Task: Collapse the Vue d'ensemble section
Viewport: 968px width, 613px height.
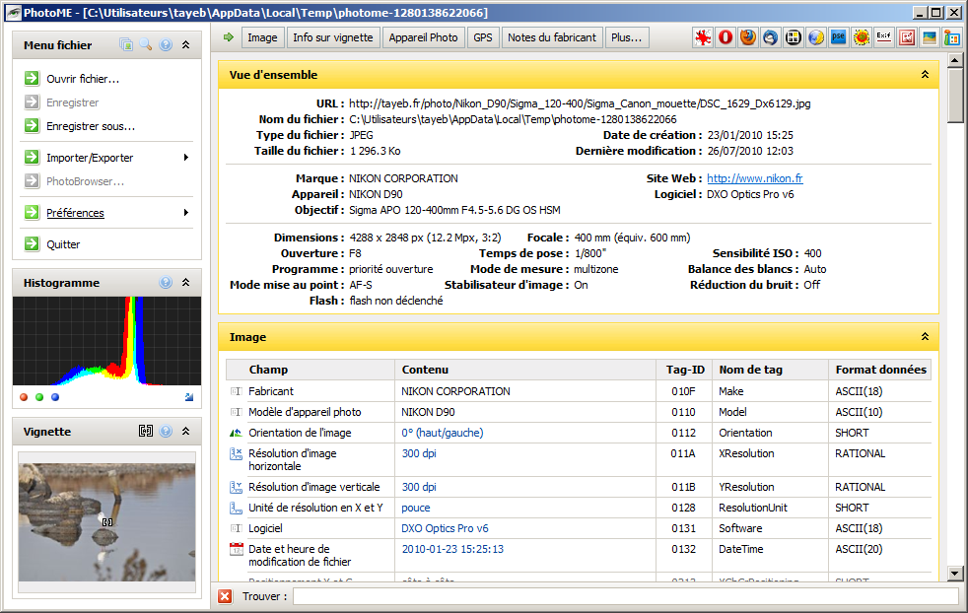Action: [925, 75]
